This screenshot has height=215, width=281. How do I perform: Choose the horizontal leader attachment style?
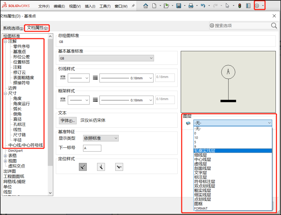pos(119,167)
